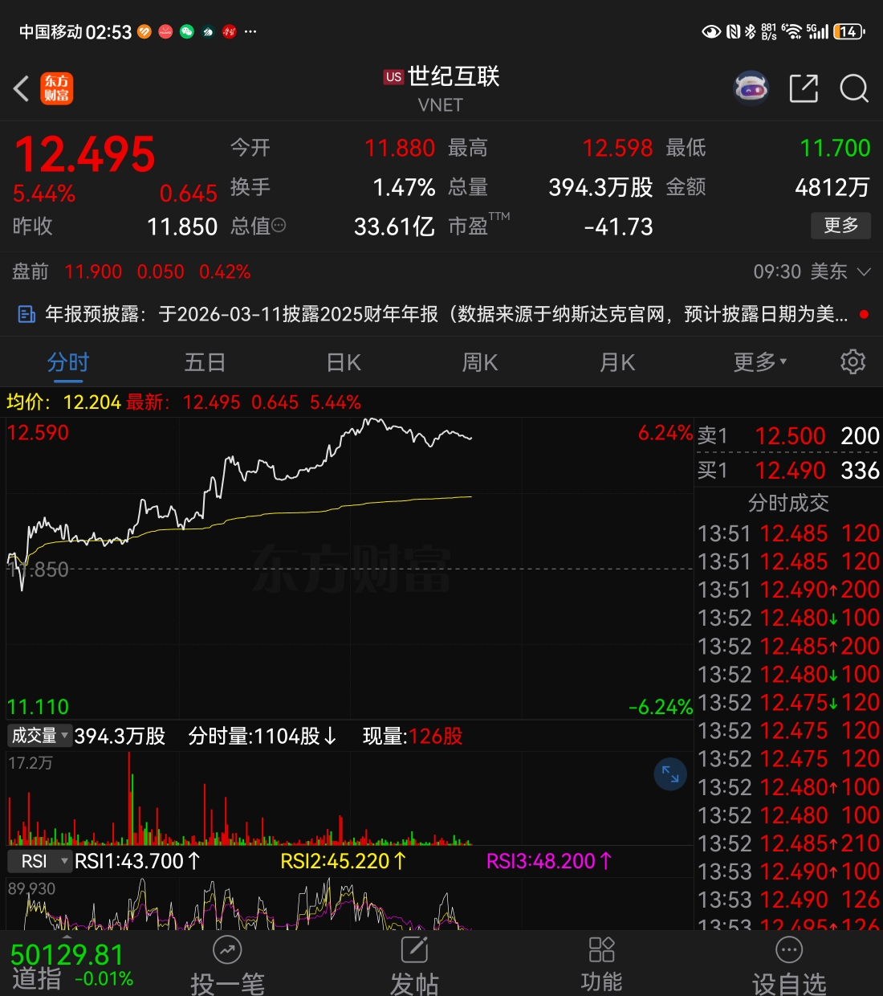Image resolution: width=883 pixels, height=996 pixels.
Task: Tap the 世纪互联 stock title
Action: [454, 76]
